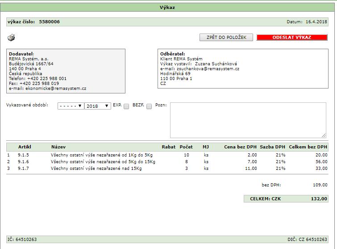This screenshot has width=337, height=249.
Task: Open the 2018 year dropdown
Action: [x=98, y=106]
